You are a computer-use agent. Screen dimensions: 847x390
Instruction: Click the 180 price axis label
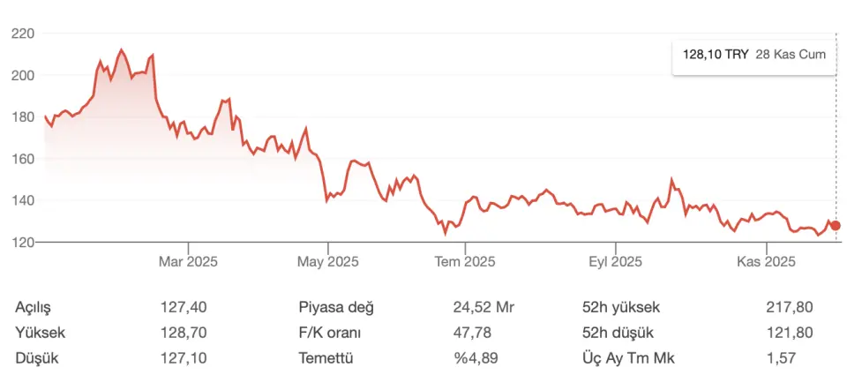pyautogui.click(x=22, y=117)
